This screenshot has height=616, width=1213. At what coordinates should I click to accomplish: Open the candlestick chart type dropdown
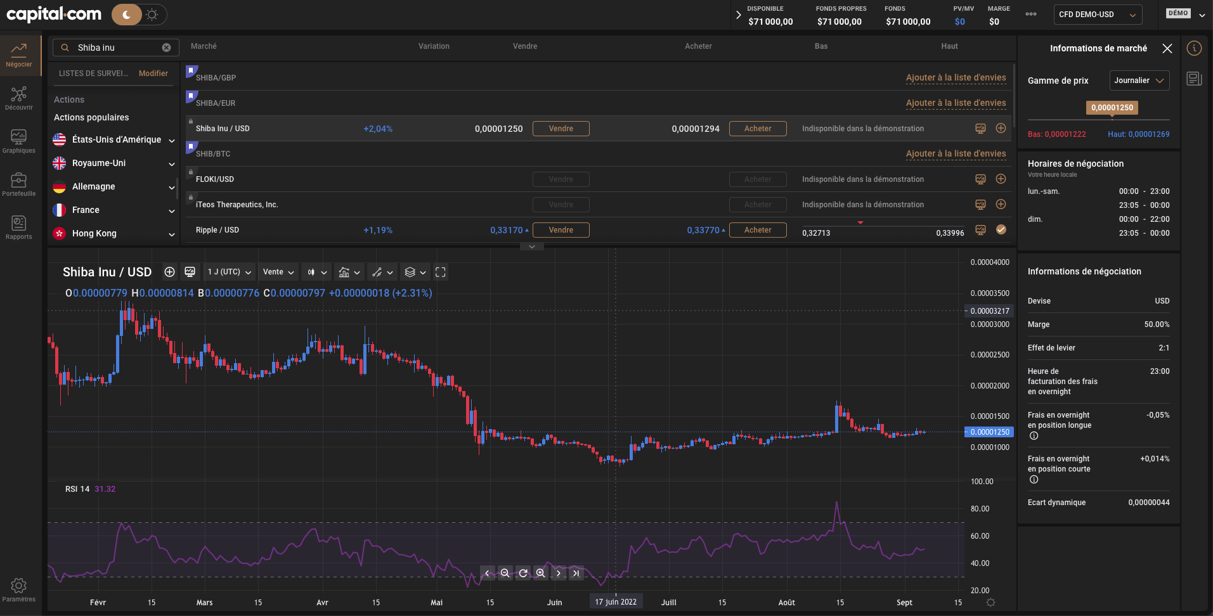pos(317,272)
